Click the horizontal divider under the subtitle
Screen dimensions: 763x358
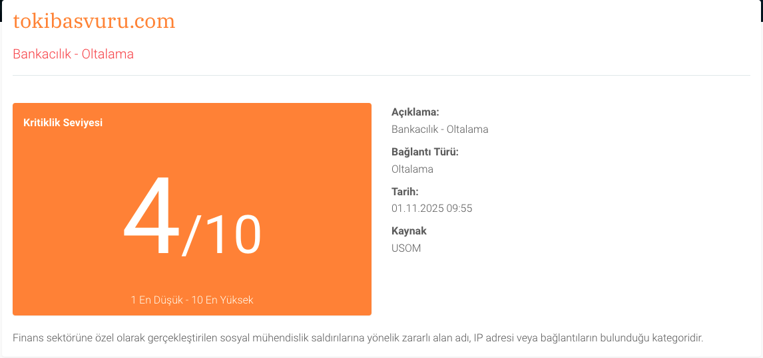[x=381, y=75]
